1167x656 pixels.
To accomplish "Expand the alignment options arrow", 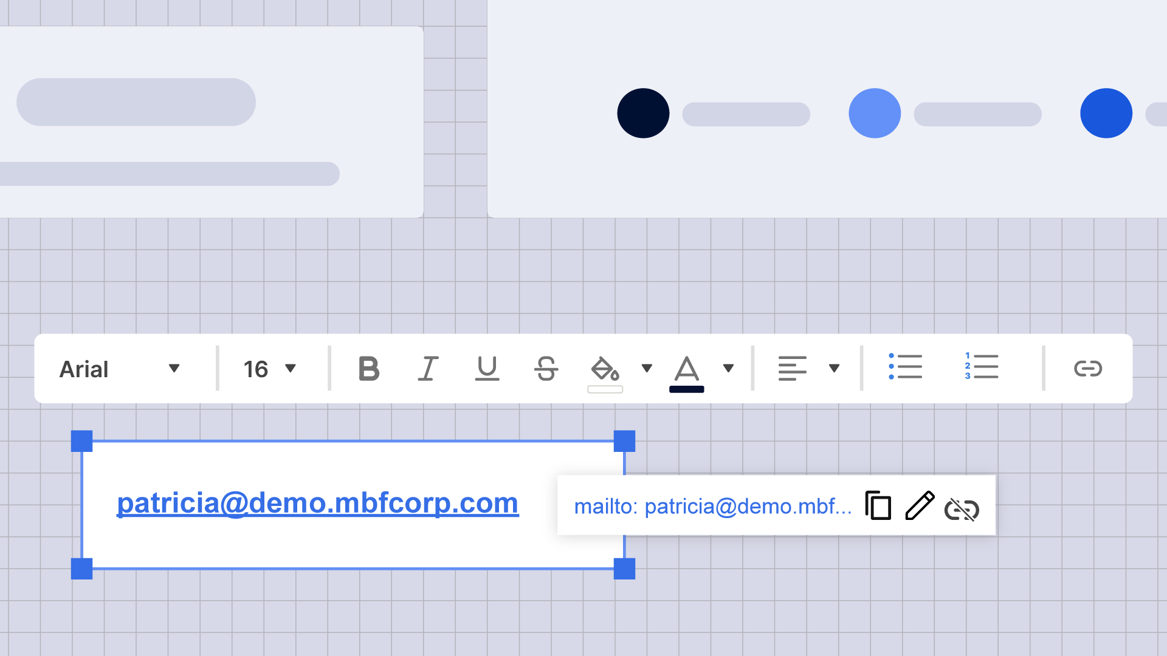I will 834,369.
